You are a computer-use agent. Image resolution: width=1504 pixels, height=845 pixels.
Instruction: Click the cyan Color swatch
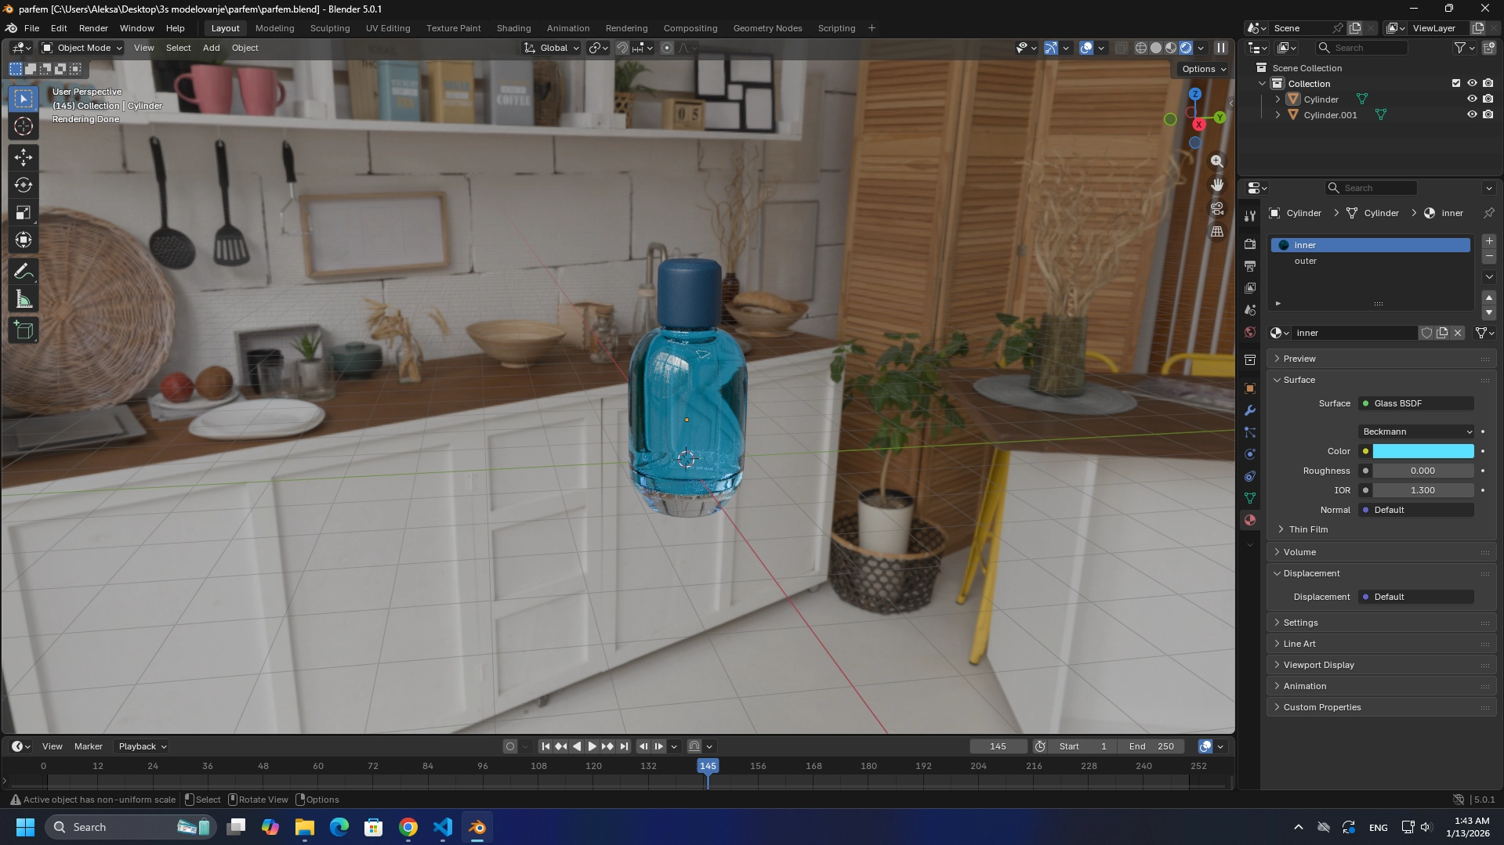(x=1422, y=451)
